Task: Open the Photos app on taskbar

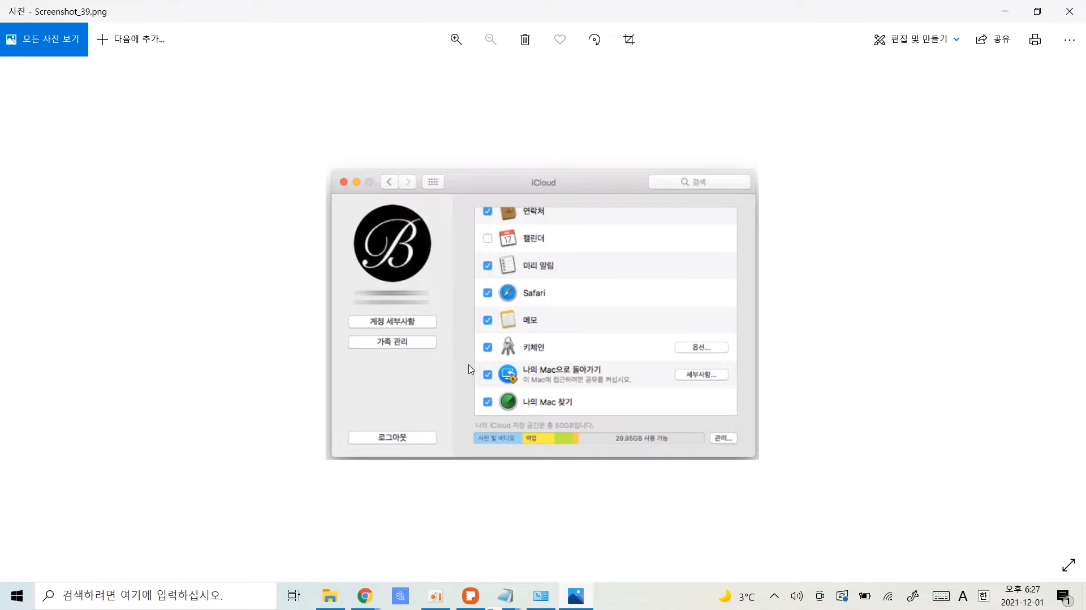Action: [576, 596]
